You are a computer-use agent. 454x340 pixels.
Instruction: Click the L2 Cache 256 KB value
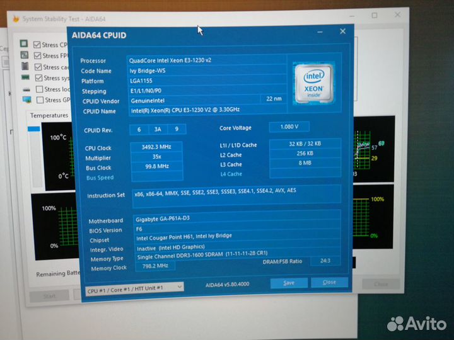pyautogui.click(x=305, y=153)
